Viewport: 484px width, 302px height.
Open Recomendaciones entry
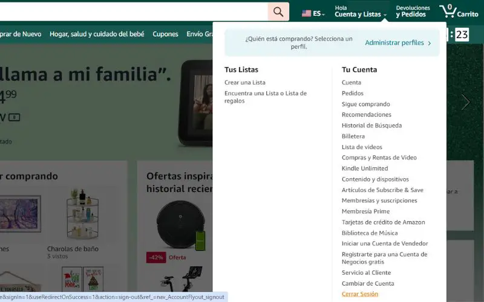(367, 115)
